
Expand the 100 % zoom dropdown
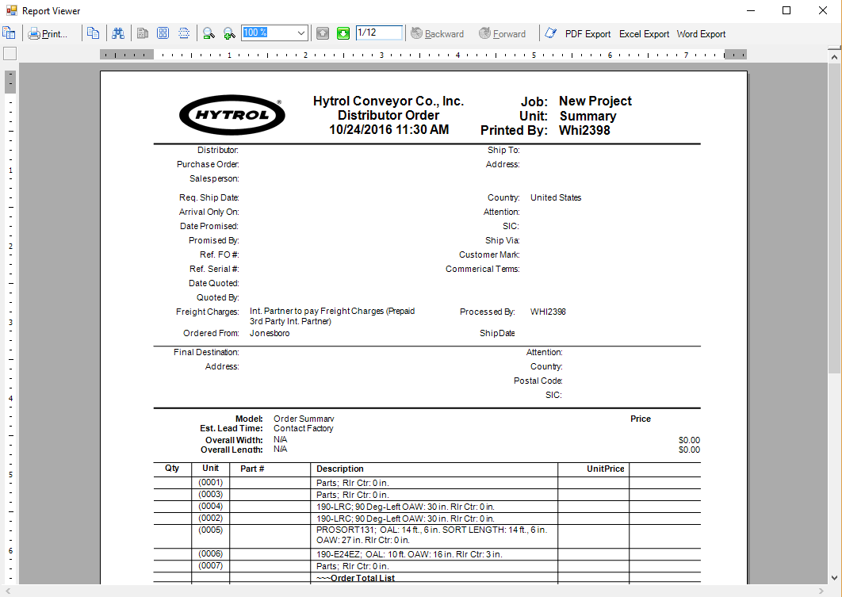300,33
